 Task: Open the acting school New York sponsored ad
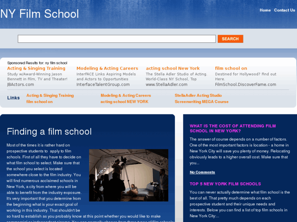coord(173,68)
